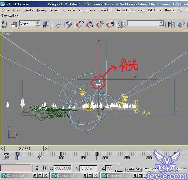Image resolution: width=188 pixels, height=180 pixels.
Task: Step time slider to previous frame
Action: [2, 148]
